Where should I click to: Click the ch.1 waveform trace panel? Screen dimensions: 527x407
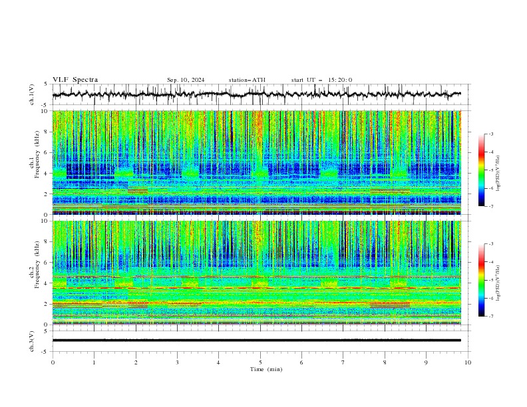click(262, 94)
